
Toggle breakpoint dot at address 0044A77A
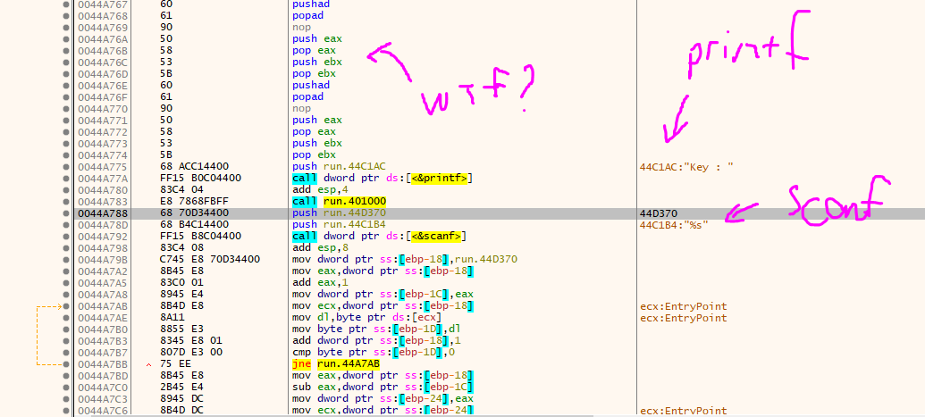(x=66, y=178)
